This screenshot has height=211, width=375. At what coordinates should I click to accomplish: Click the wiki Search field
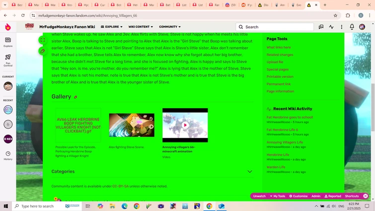click(275, 27)
